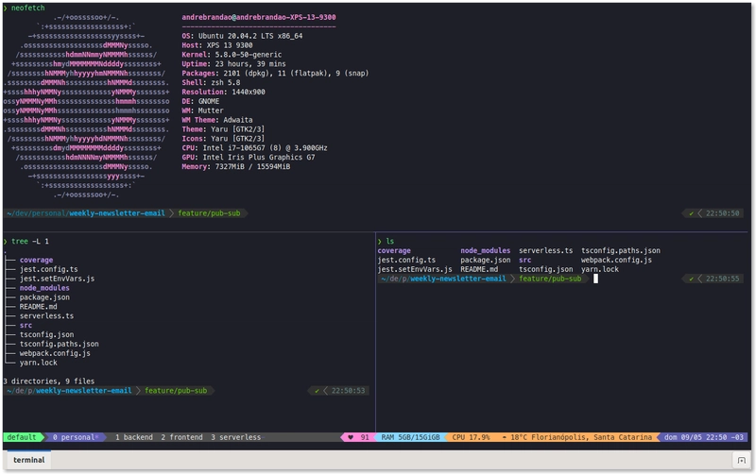The image size is (756, 474).
Task: Click 'jest.config.ts' in the tree output
Action: tap(49, 269)
